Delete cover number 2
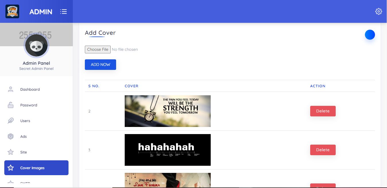The image size is (387, 188). coord(323,111)
